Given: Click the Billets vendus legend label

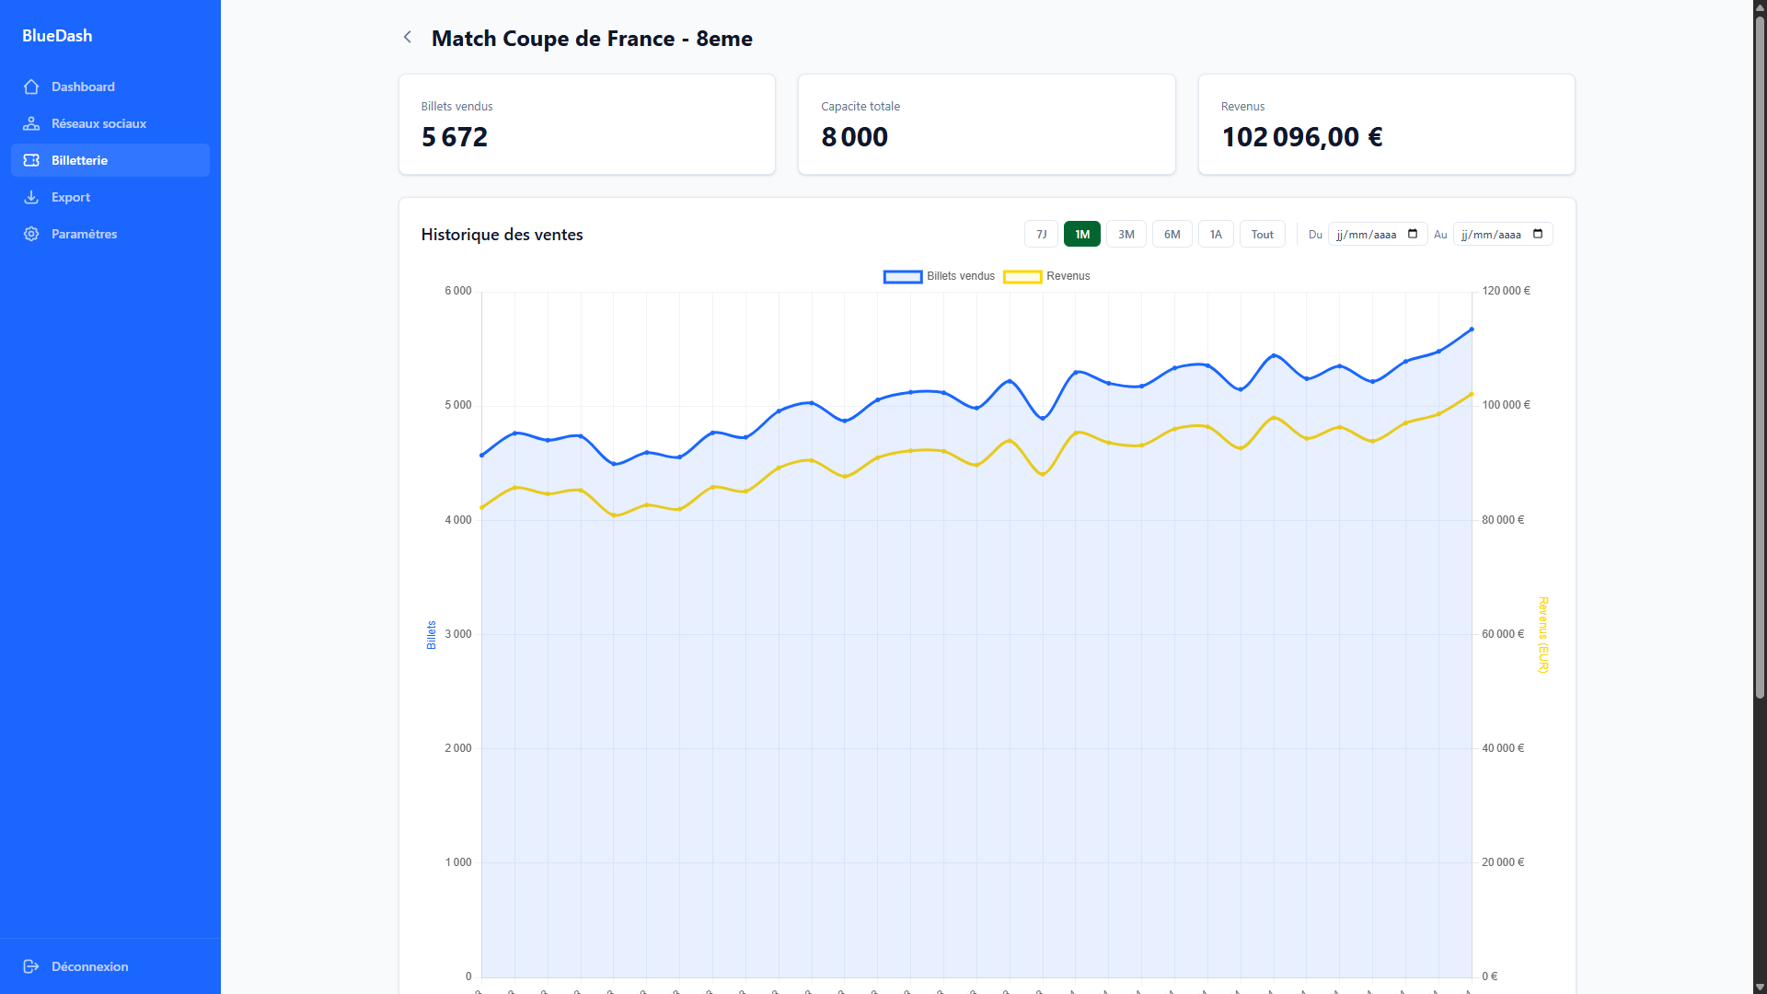Looking at the screenshot, I should click(x=961, y=276).
